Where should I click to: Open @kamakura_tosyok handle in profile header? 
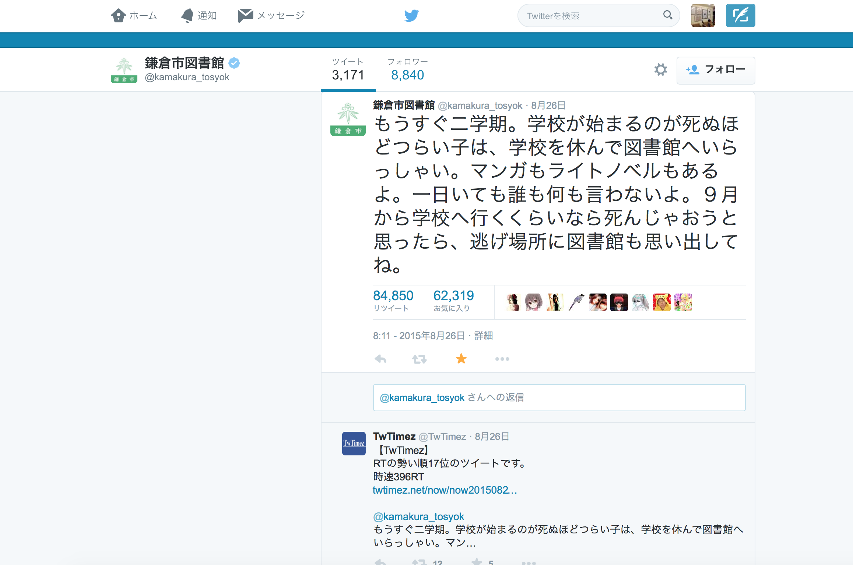coord(187,77)
